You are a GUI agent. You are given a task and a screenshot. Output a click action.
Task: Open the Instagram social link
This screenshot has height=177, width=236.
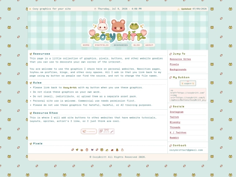tap(177, 112)
